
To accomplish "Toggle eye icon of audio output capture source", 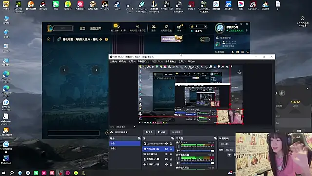I will 166,164.
